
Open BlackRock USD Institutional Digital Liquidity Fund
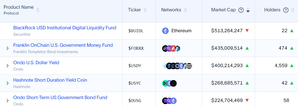point(65,28)
